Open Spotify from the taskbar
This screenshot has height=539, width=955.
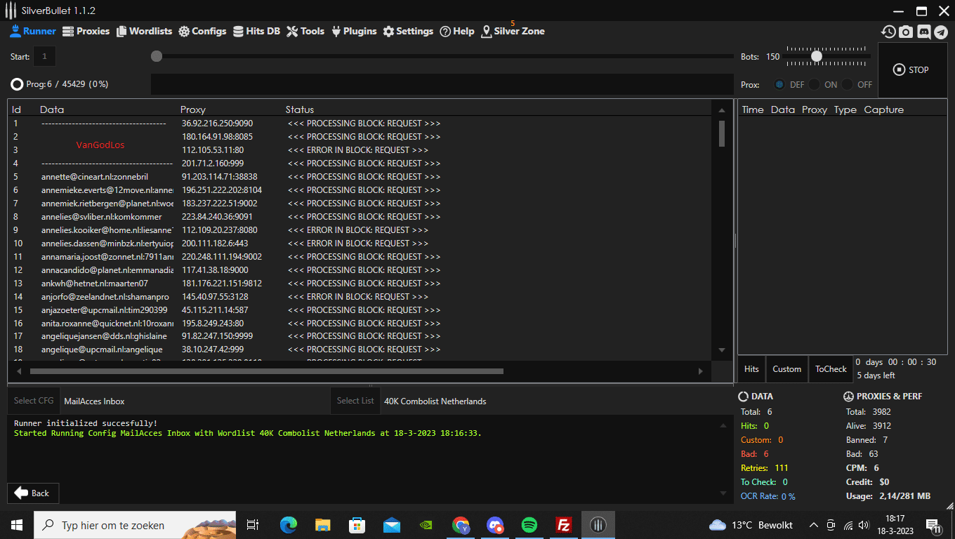529,524
